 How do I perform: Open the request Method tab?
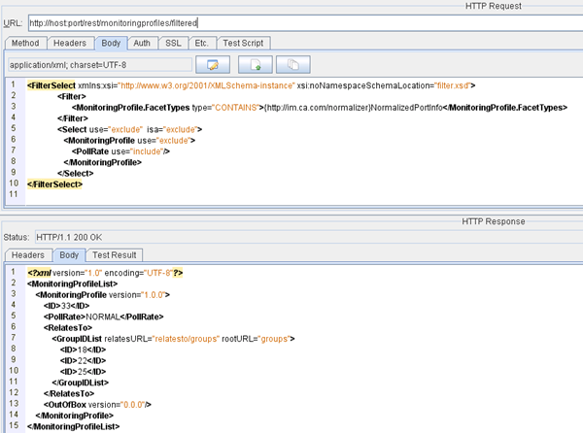tap(24, 43)
